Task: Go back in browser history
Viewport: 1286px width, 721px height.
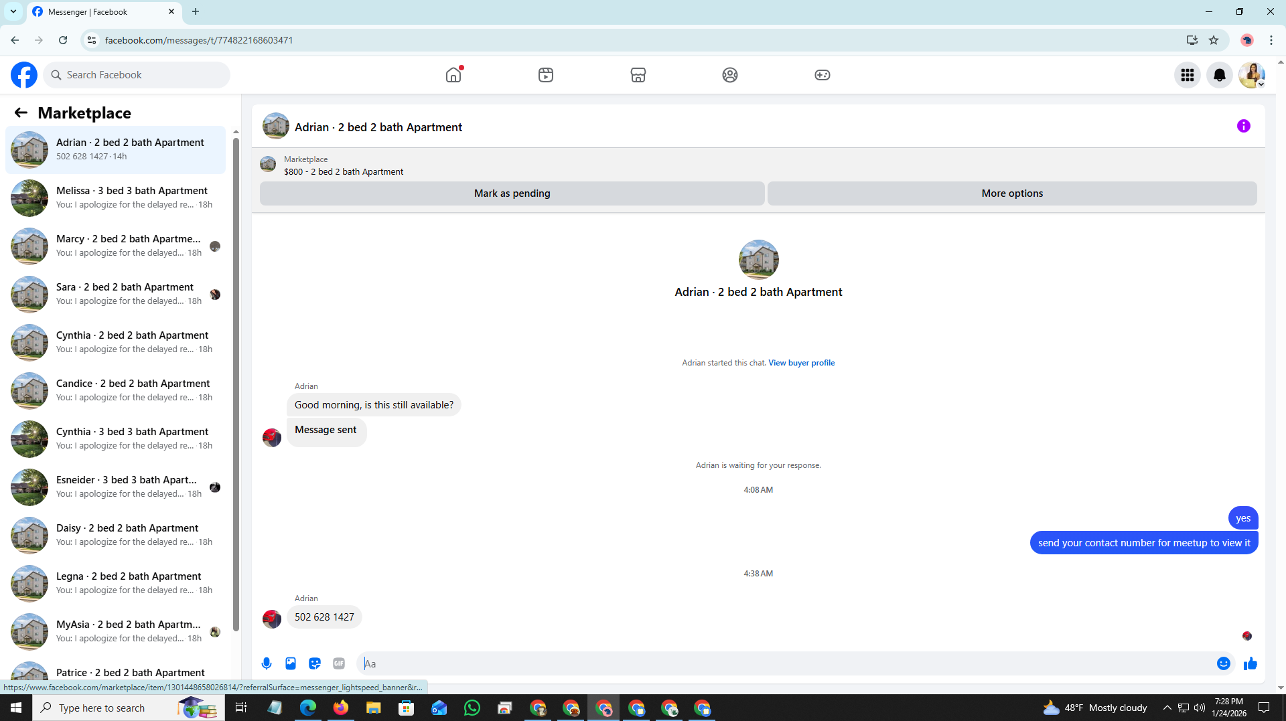Action: [x=15, y=40]
